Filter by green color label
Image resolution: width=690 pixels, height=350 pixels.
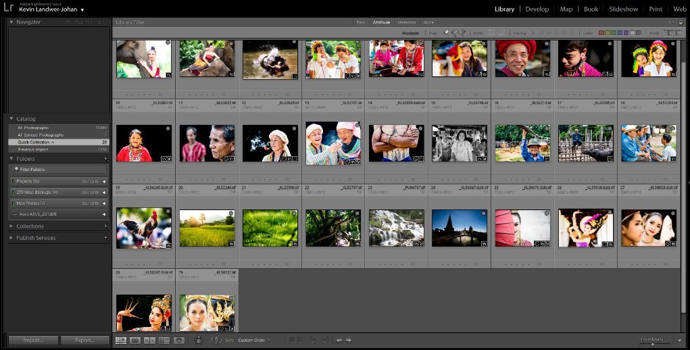(614, 33)
